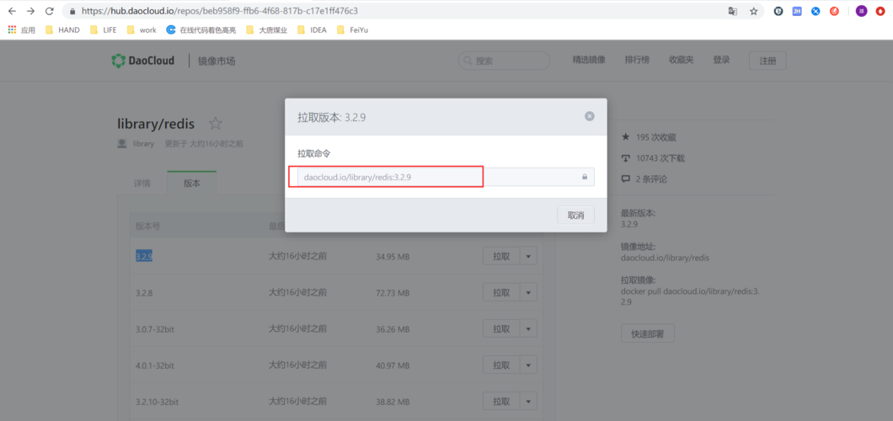Click the lock icon in command field
The height and width of the screenshot is (421, 893).
pyautogui.click(x=585, y=177)
